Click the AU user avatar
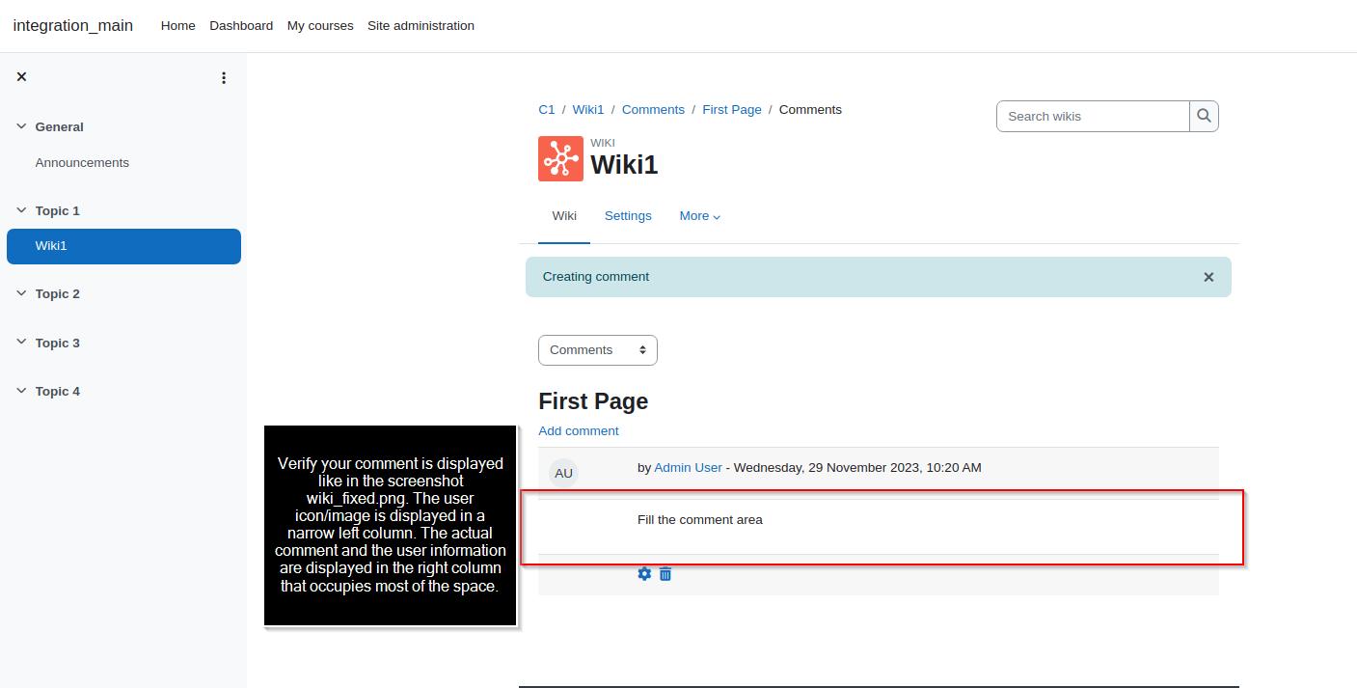 point(564,473)
